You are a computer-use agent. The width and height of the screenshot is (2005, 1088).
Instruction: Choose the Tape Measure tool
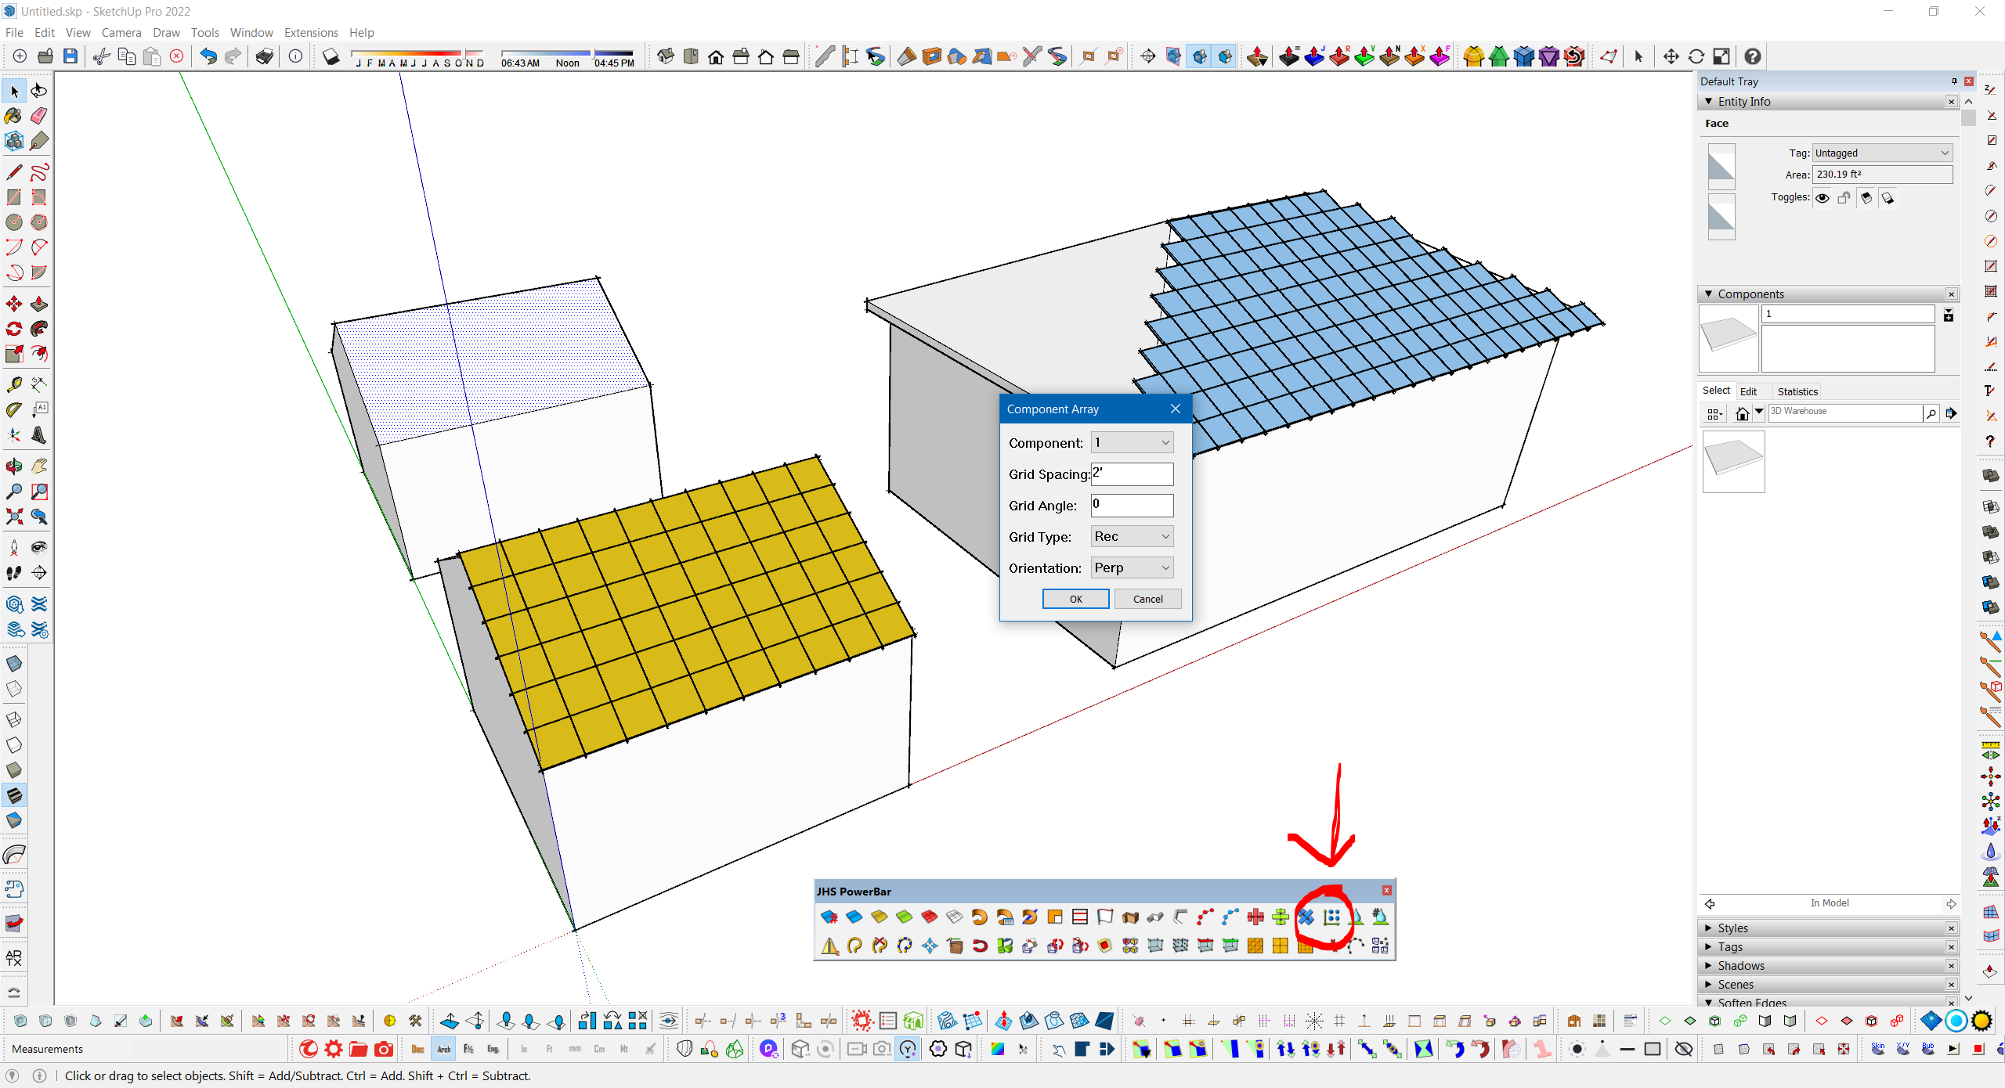click(x=13, y=384)
